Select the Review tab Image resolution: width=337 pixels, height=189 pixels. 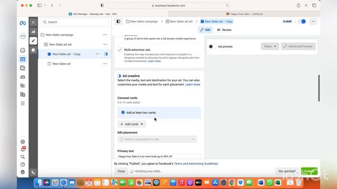tap(224, 30)
